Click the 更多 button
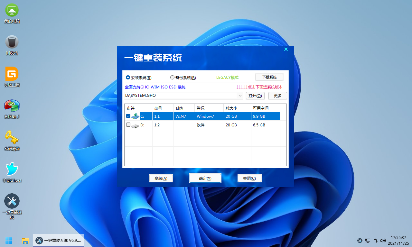The width and height of the screenshot is (412, 247). [278, 96]
